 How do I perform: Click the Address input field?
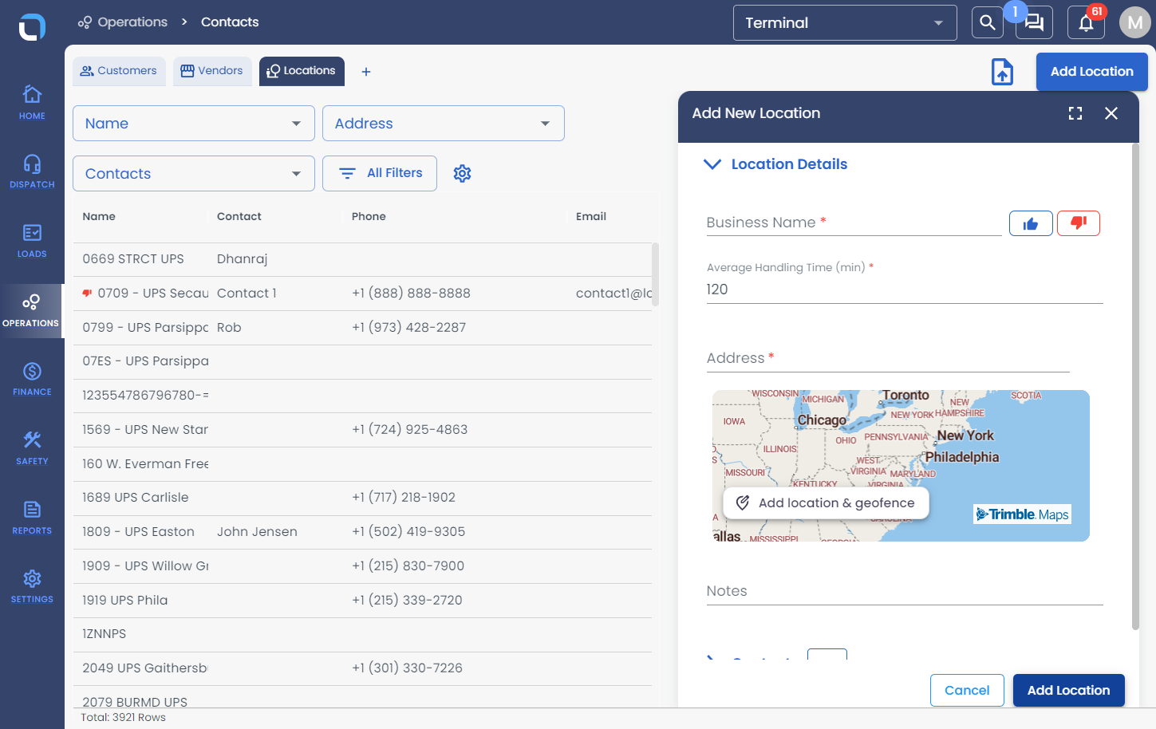tap(888, 359)
